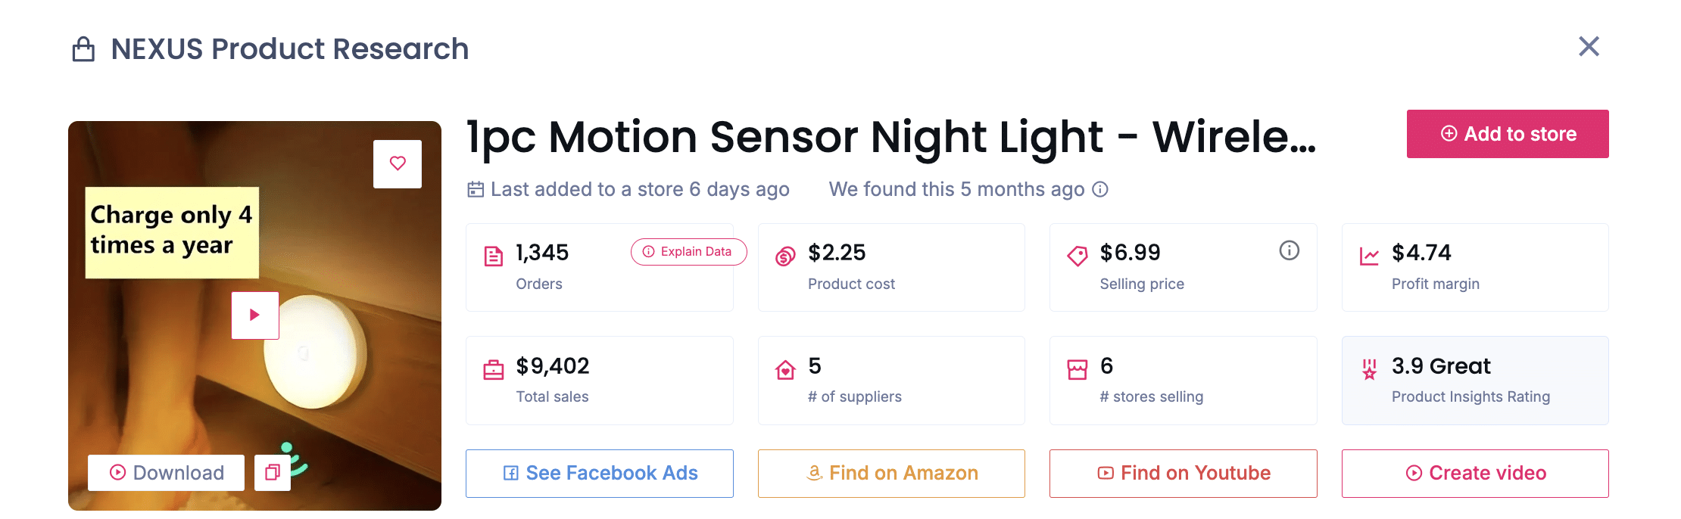Click the shopping bag icon in the header

(x=83, y=48)
